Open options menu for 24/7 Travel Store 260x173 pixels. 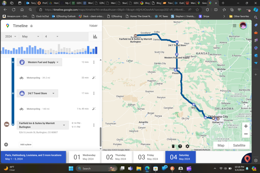pyautogui.click(x=94, y=93)
